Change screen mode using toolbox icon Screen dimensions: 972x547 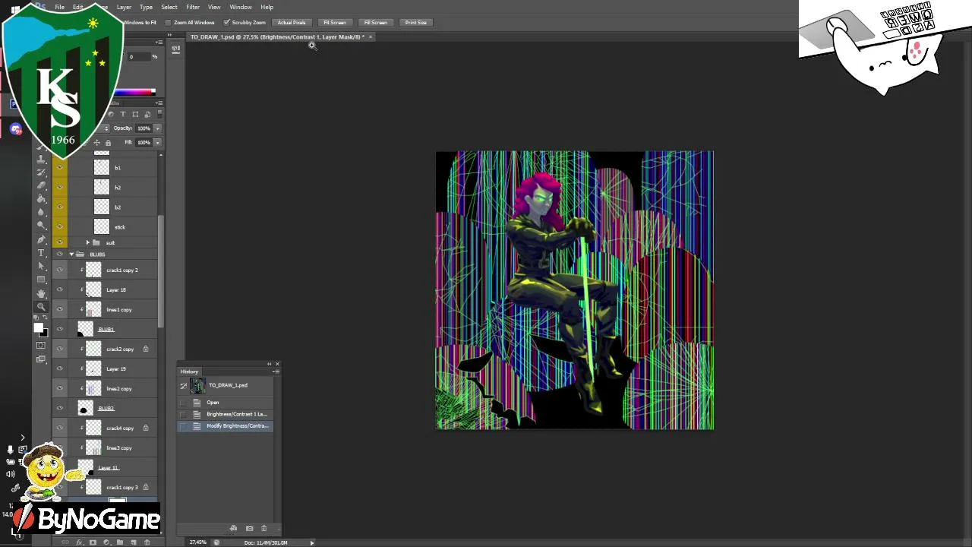tap(42, 359)
